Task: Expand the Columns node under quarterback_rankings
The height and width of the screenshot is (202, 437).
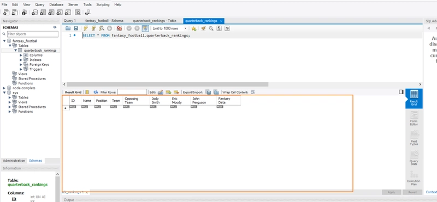Action: pyautogui.click(x=21, y=56)
